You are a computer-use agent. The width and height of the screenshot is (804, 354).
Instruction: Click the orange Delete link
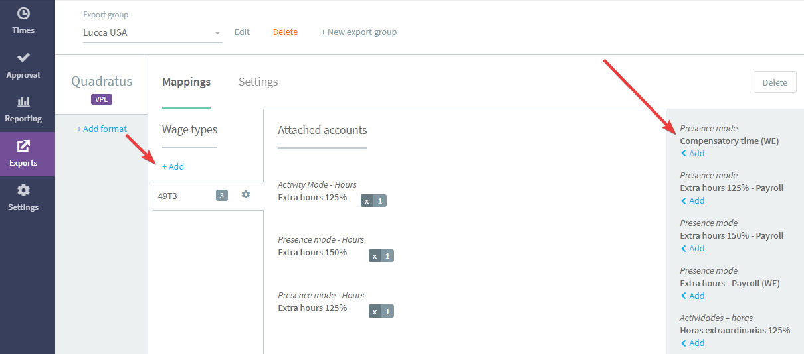285,32
